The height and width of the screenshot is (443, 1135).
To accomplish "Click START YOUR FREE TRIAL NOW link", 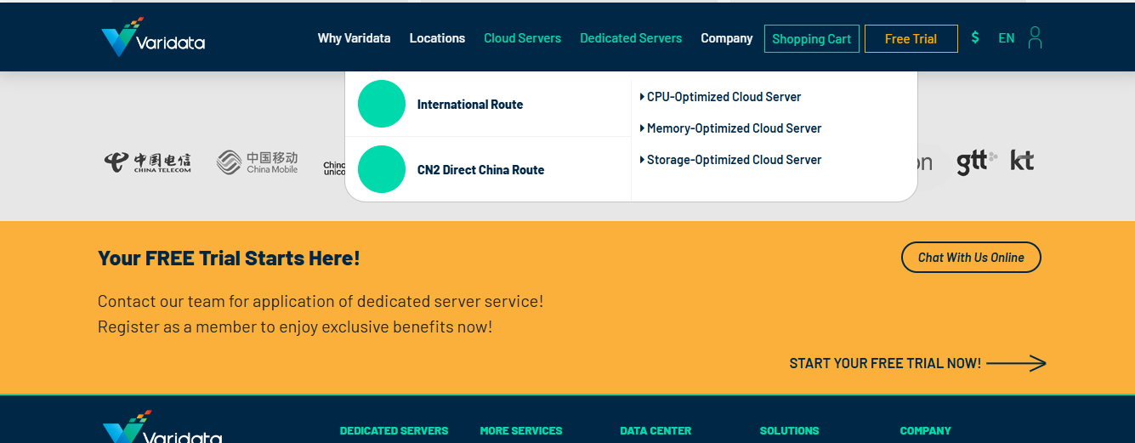I will (x=885, y=363).
